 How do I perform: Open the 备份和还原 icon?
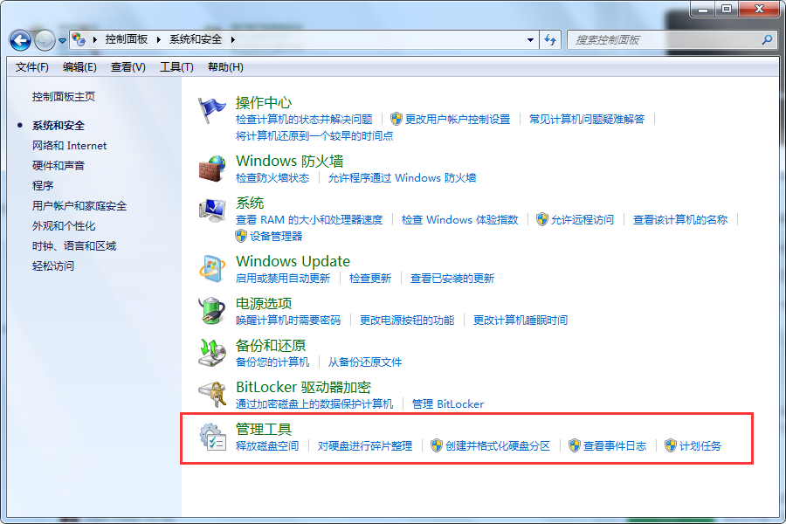pyautogui.click(x=212, y=353)
